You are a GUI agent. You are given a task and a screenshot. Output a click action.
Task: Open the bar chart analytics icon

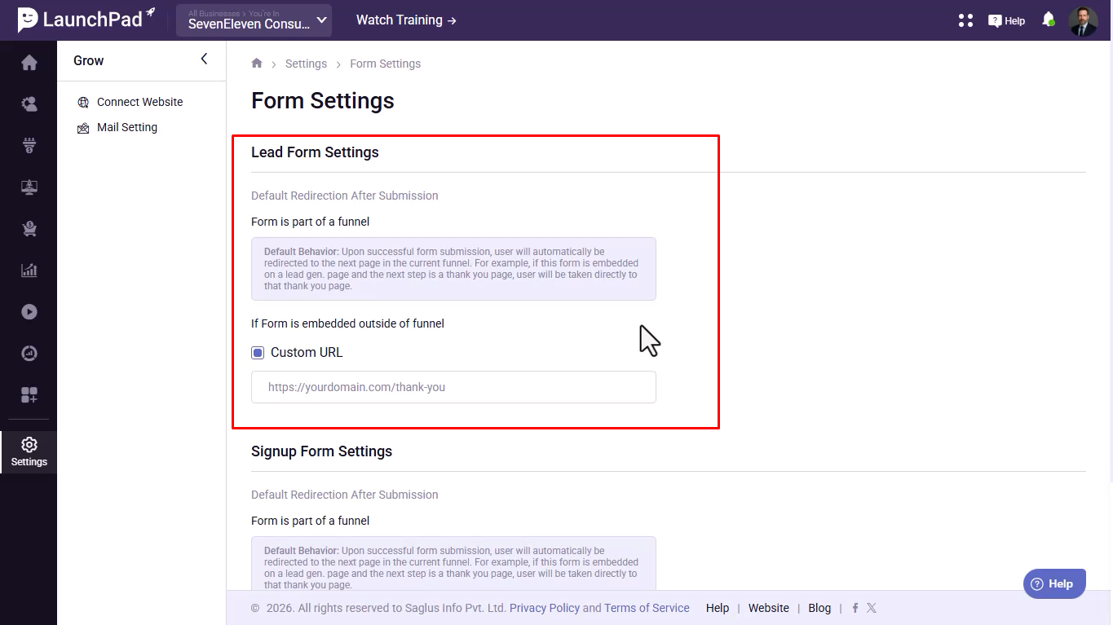pos(29,271)
